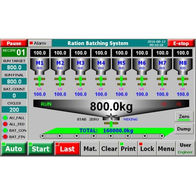The height and width of the screenshot is (196, 196).
Task: Toggle Auto mode
Action: click(x=13, y=149)
